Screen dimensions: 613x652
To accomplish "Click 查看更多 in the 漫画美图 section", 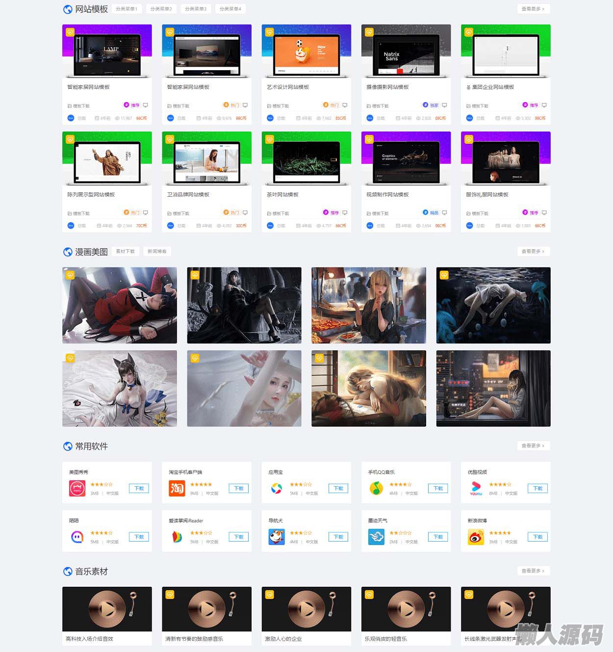I will point(533,251).
